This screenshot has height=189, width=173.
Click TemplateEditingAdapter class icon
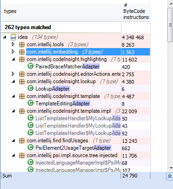pyautogui.click(x=30, y=103)
